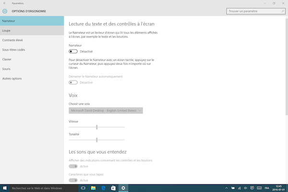
Task: Open the clock and date flyout
Action: [278, 188]
